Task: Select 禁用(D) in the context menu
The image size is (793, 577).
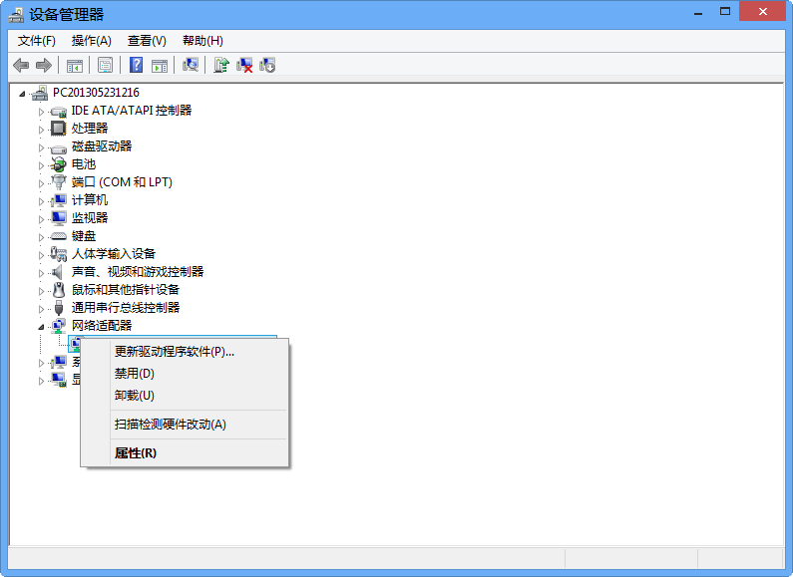Action: coord(135,374)
